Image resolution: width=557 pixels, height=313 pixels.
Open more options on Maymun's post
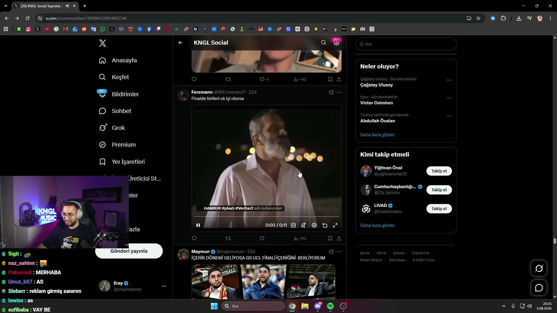(x=339, y=252)
